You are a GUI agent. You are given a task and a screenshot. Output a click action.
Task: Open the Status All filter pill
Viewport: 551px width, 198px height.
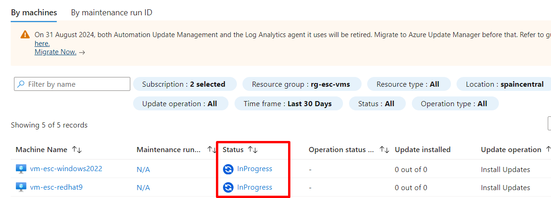pyautogui.click(x=377, y=104)
